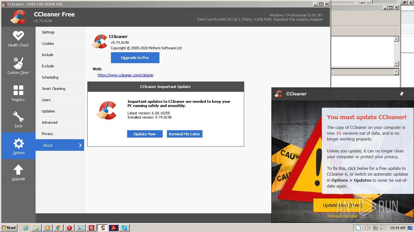The image size is (414, 232).
Task: Click the pin icon on CCleaner popup
Action: pyautogui.click(x=402, y=94)
